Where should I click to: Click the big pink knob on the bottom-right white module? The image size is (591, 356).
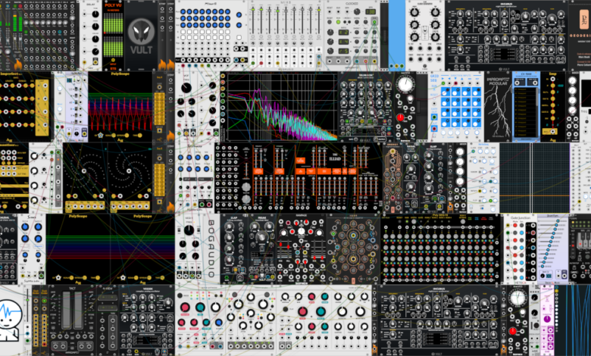302,311
